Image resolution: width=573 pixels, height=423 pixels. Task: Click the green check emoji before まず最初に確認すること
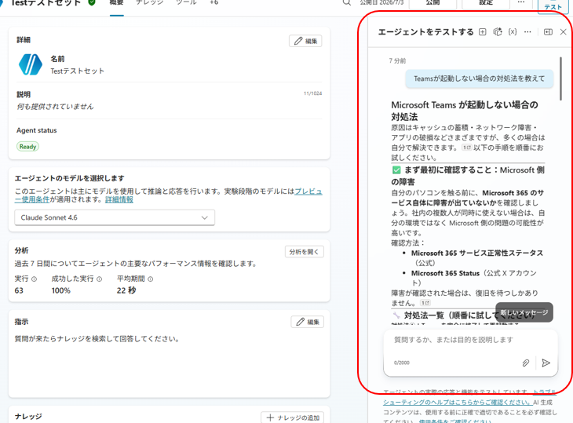tap(396, 170)
